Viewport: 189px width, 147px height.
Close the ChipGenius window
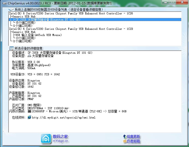[182, 2]
